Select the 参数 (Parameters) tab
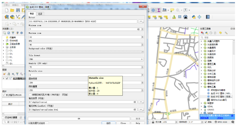 pos(32,14)
